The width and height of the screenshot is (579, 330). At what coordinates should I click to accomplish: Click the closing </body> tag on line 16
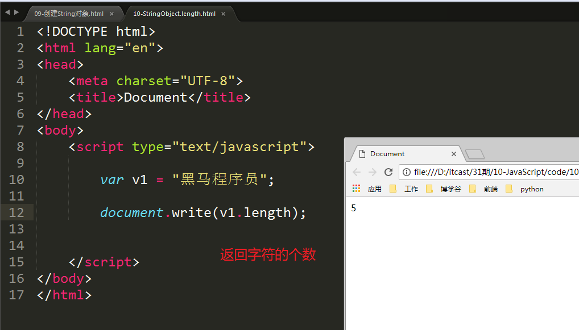pos(64,279)
